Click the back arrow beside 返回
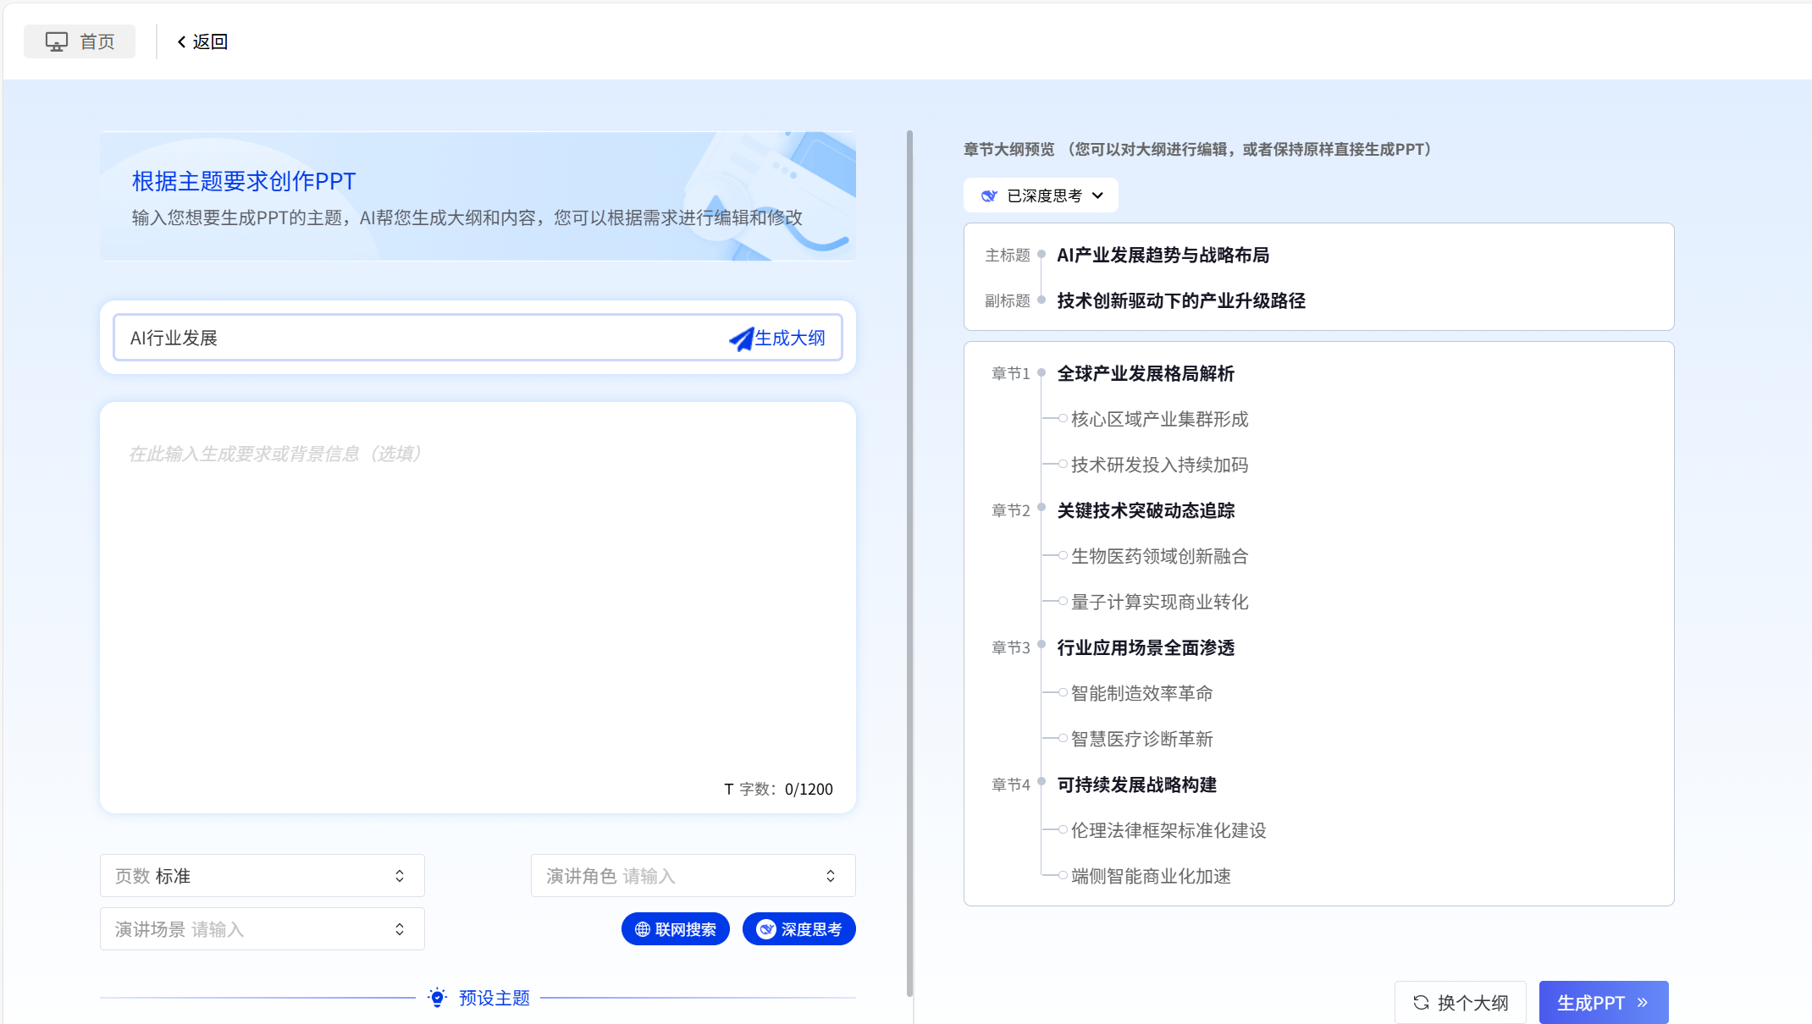The image size is (1812, 1024). [x=180, y=41]
